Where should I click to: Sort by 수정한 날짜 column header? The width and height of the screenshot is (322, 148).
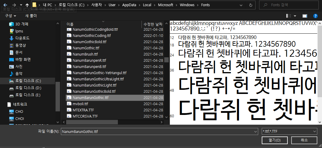(x=153, y=24)
